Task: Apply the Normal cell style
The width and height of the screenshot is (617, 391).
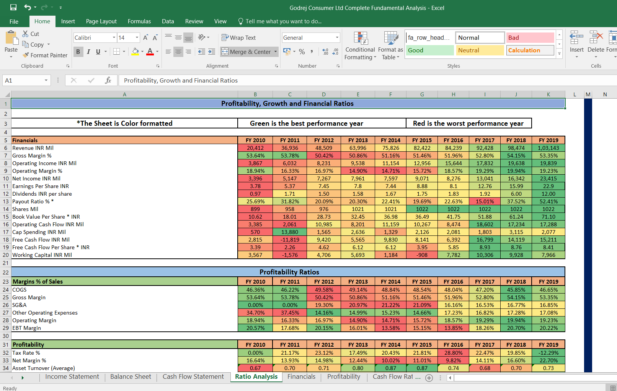Action: tap(480, 37)
